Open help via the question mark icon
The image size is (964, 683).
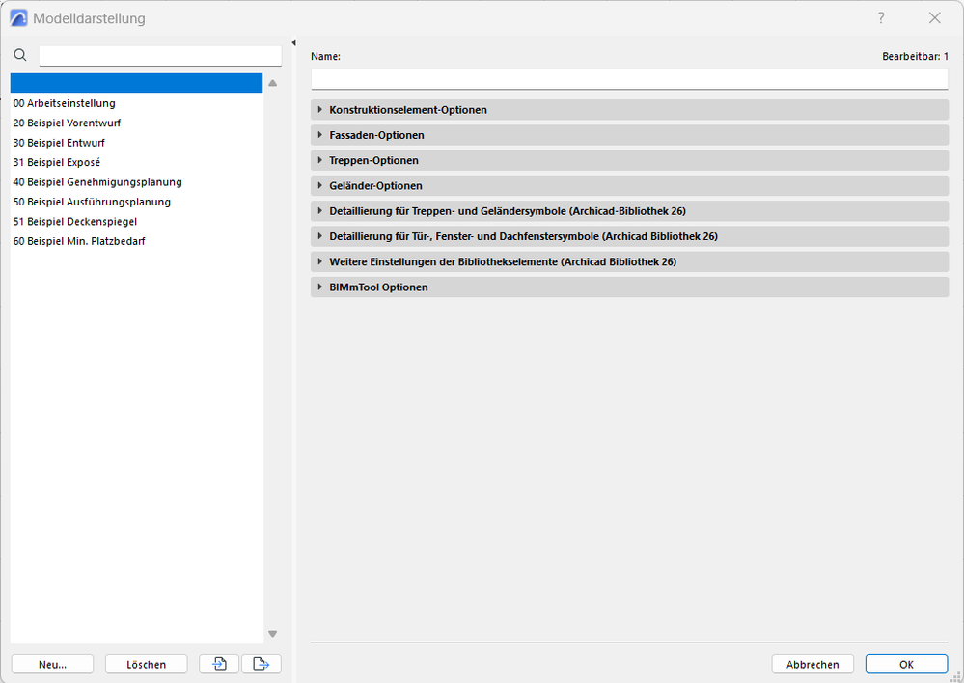(880, 17)
